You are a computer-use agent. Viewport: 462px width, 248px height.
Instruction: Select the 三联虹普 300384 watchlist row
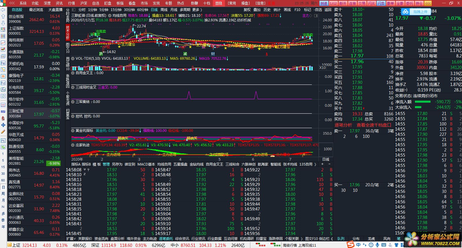click(34, 113)
